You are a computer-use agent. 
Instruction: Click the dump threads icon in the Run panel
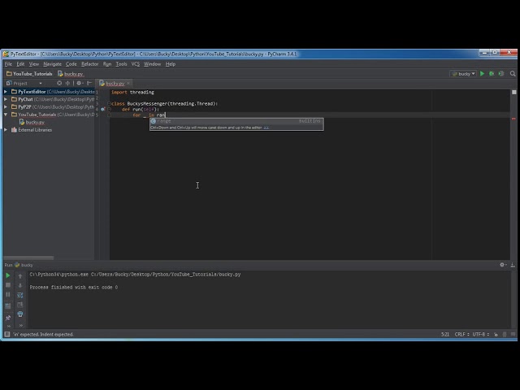tap(8, 305)
